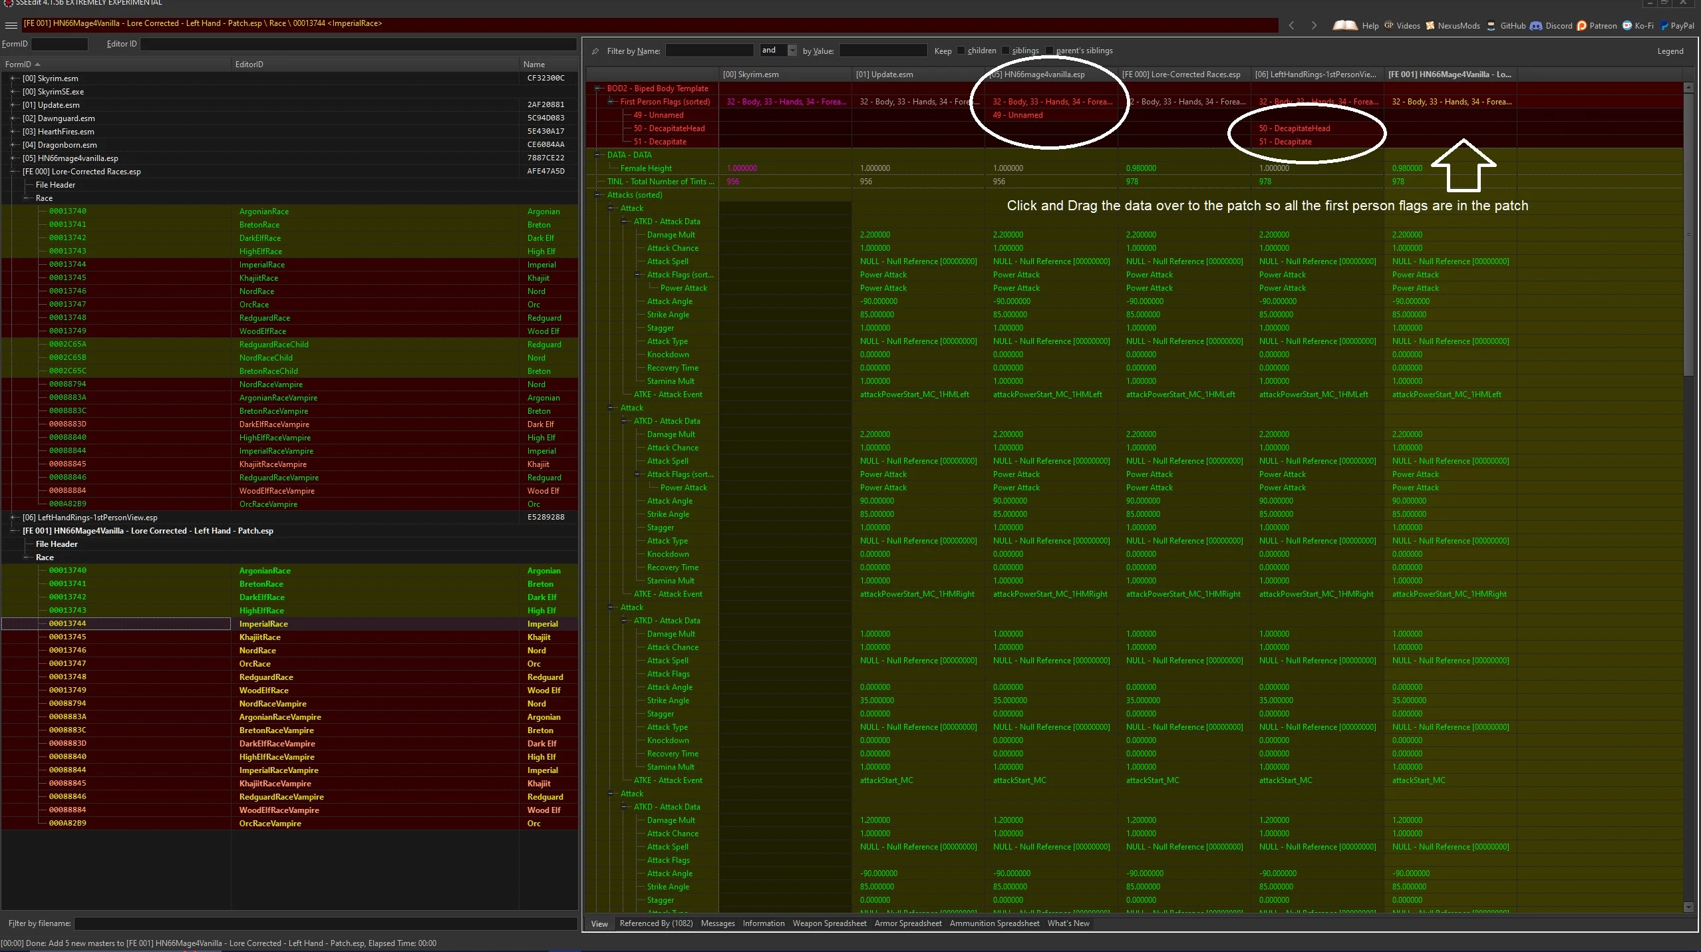The width and height of the screenshot is (1701, 952).
Task: Click the Filter by Name input field
Action: tap(709, 51)
